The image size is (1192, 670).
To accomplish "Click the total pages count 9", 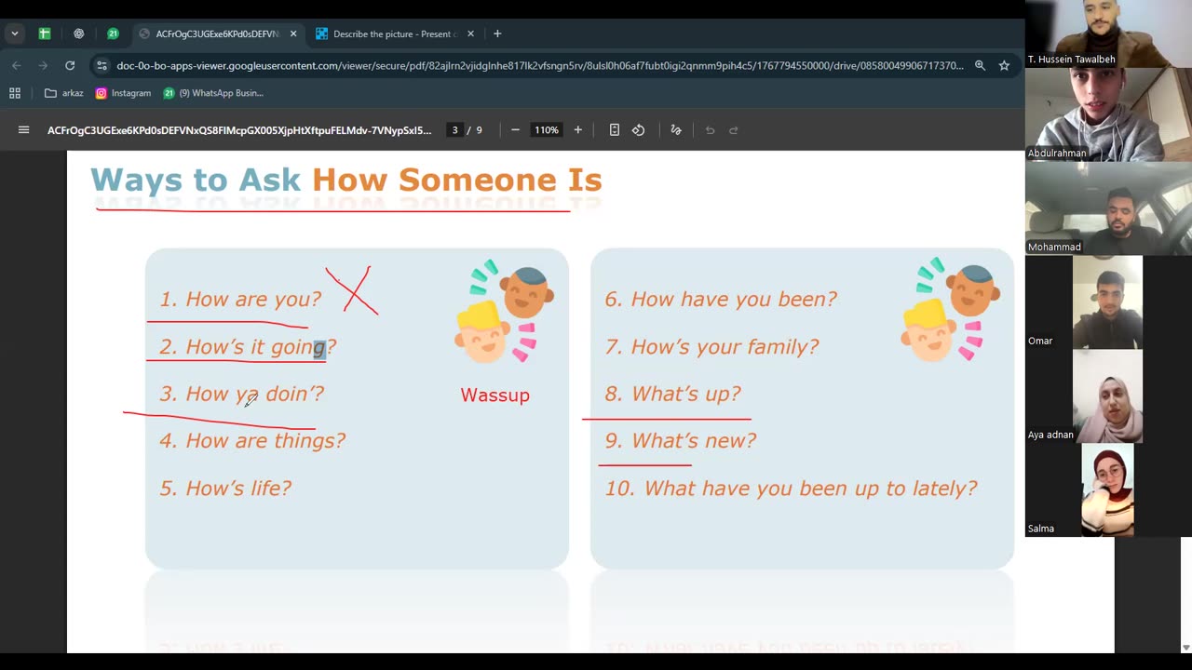I will (x=480, y=130).
